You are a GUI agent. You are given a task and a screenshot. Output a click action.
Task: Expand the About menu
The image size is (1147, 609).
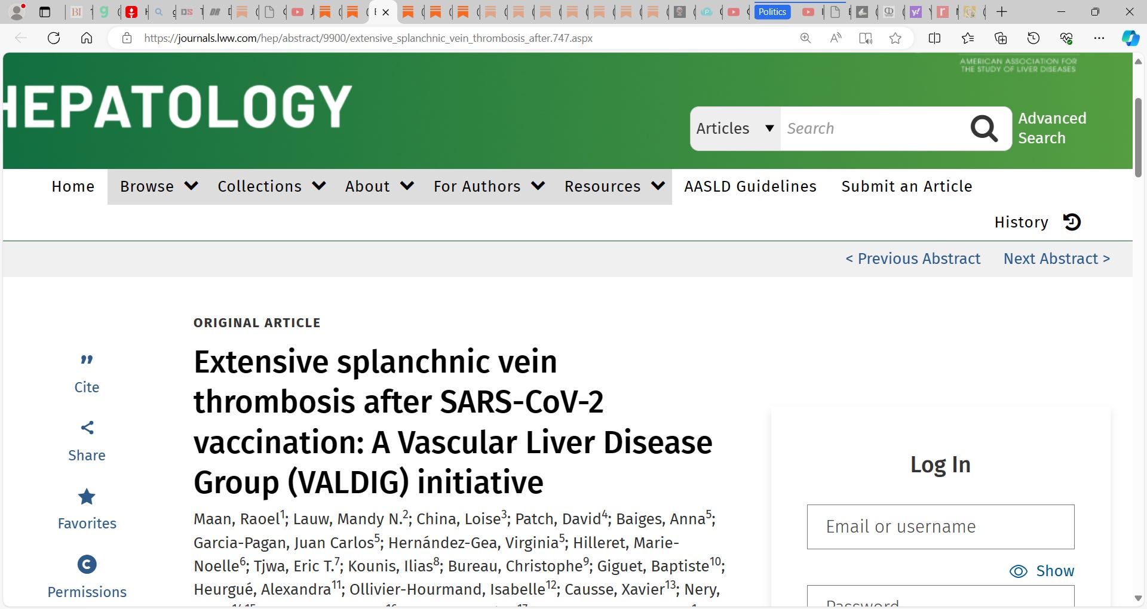[x=379, y=186]
